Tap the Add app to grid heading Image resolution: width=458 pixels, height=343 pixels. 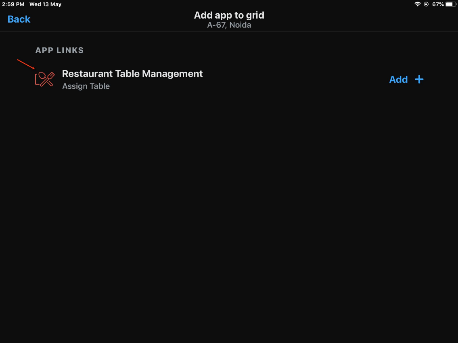[x=229, y=15]
